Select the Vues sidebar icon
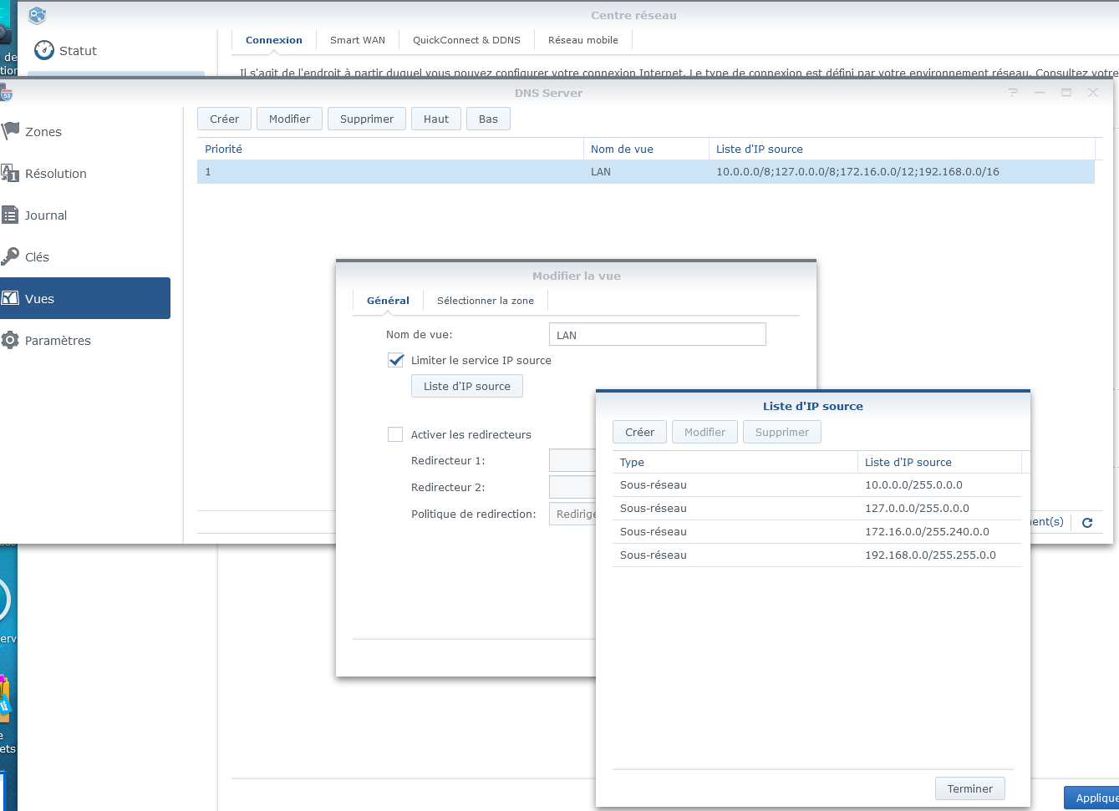 [11, 299]
